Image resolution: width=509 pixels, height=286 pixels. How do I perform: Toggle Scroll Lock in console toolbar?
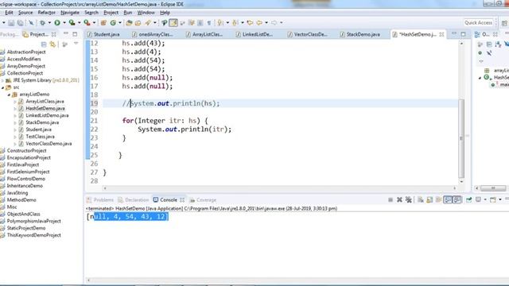click(429, 199)
